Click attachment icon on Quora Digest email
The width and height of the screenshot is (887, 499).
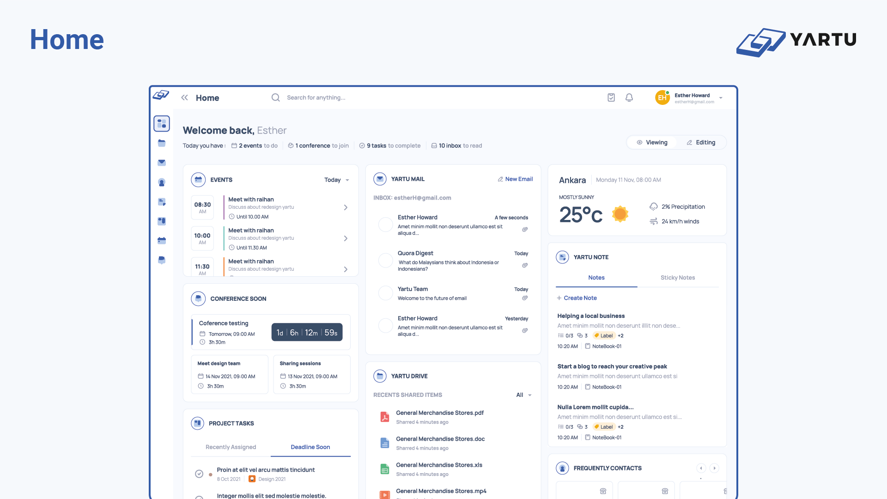coord(525,265)
